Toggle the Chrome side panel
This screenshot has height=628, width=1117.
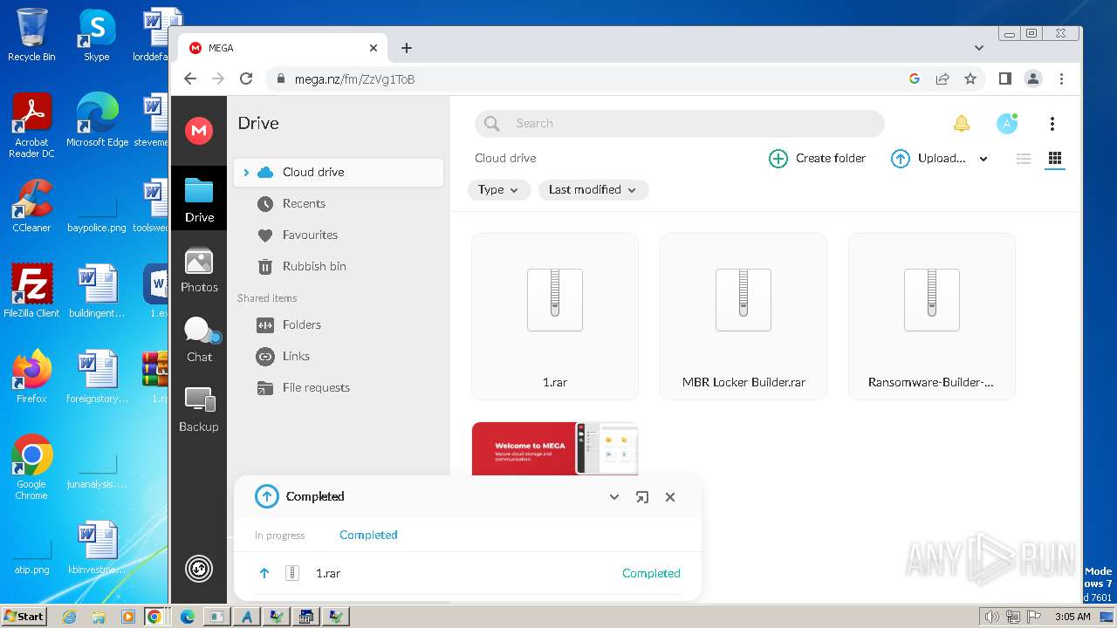click(1005, 78)
